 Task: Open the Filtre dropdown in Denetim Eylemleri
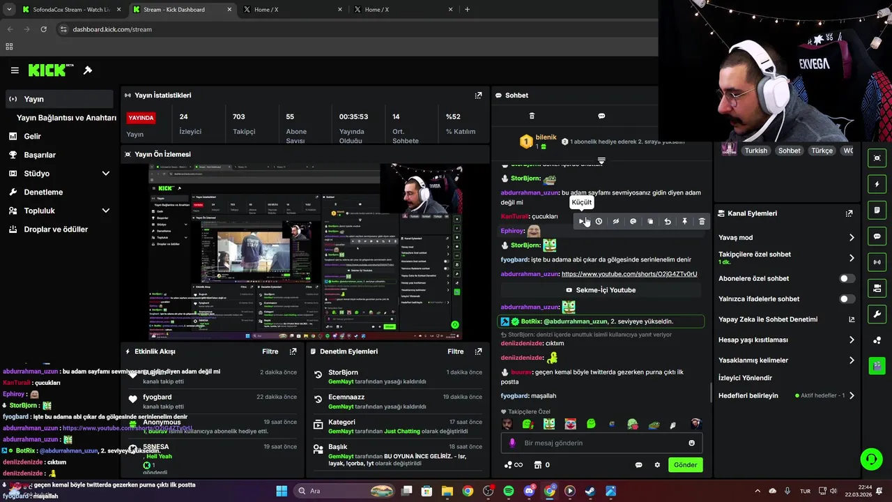tap(456, 351)
